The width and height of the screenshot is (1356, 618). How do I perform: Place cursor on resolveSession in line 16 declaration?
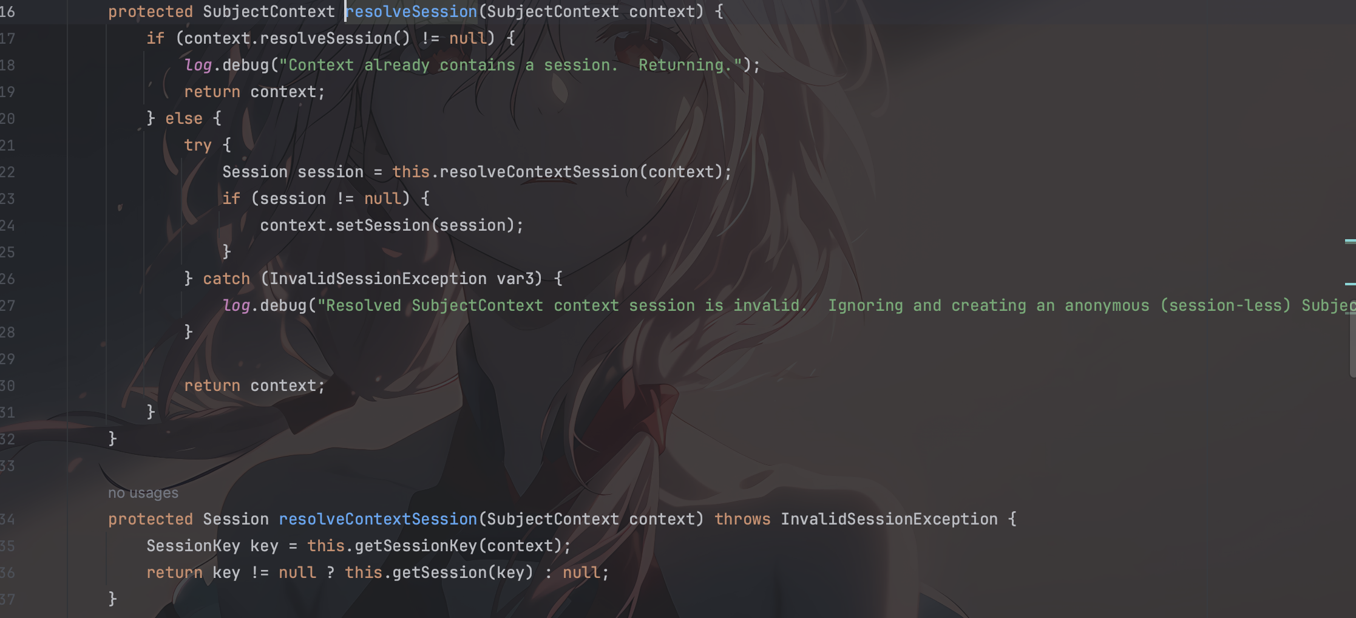coord(412,12)
